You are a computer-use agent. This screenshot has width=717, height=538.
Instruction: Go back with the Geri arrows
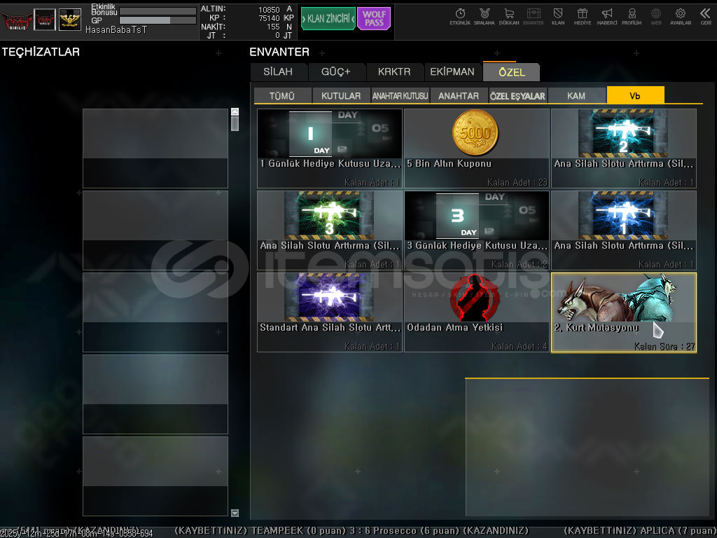pos(705,15)
